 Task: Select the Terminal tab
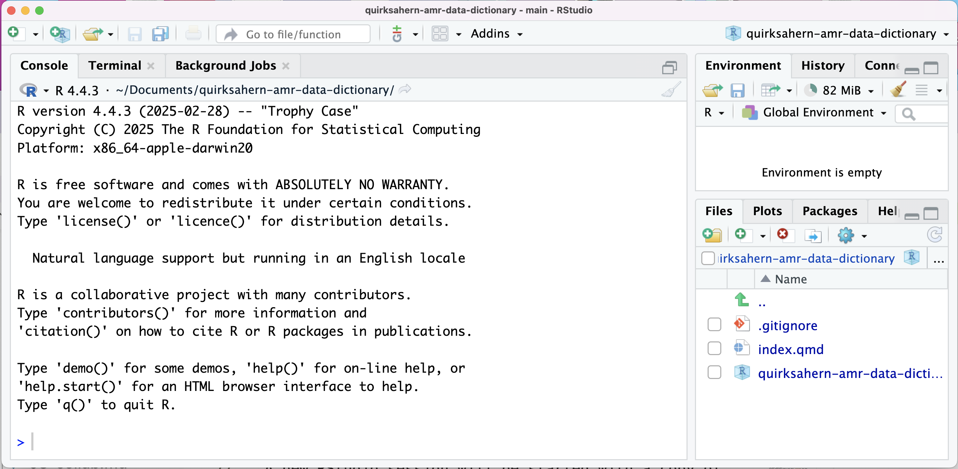114,65
